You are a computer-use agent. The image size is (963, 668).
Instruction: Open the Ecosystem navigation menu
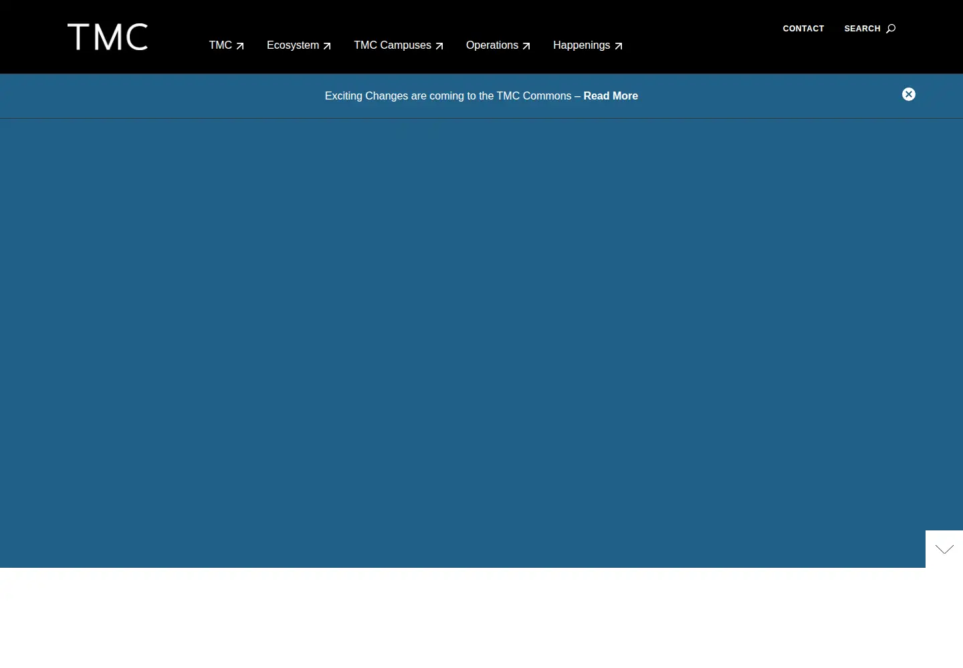click(x=298, y=45)
